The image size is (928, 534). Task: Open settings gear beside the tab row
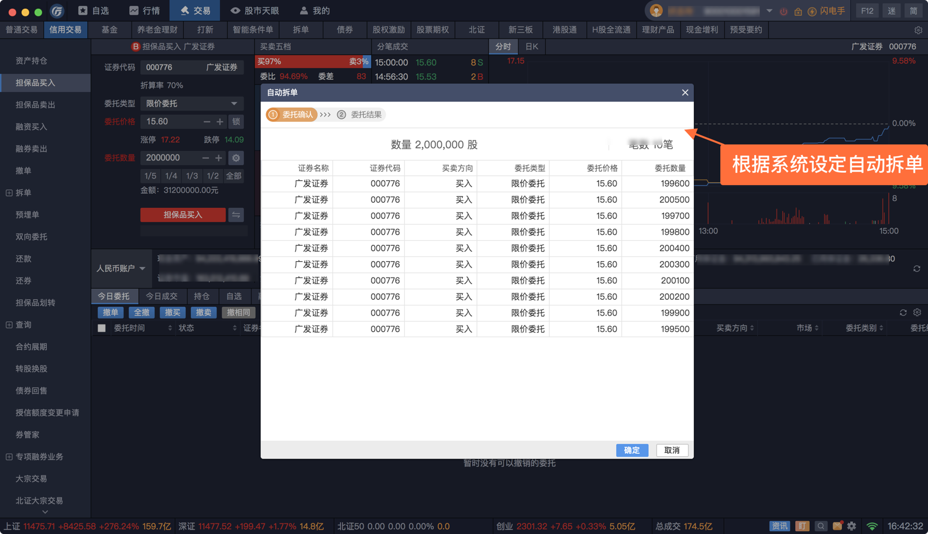[x=918, y=30]
